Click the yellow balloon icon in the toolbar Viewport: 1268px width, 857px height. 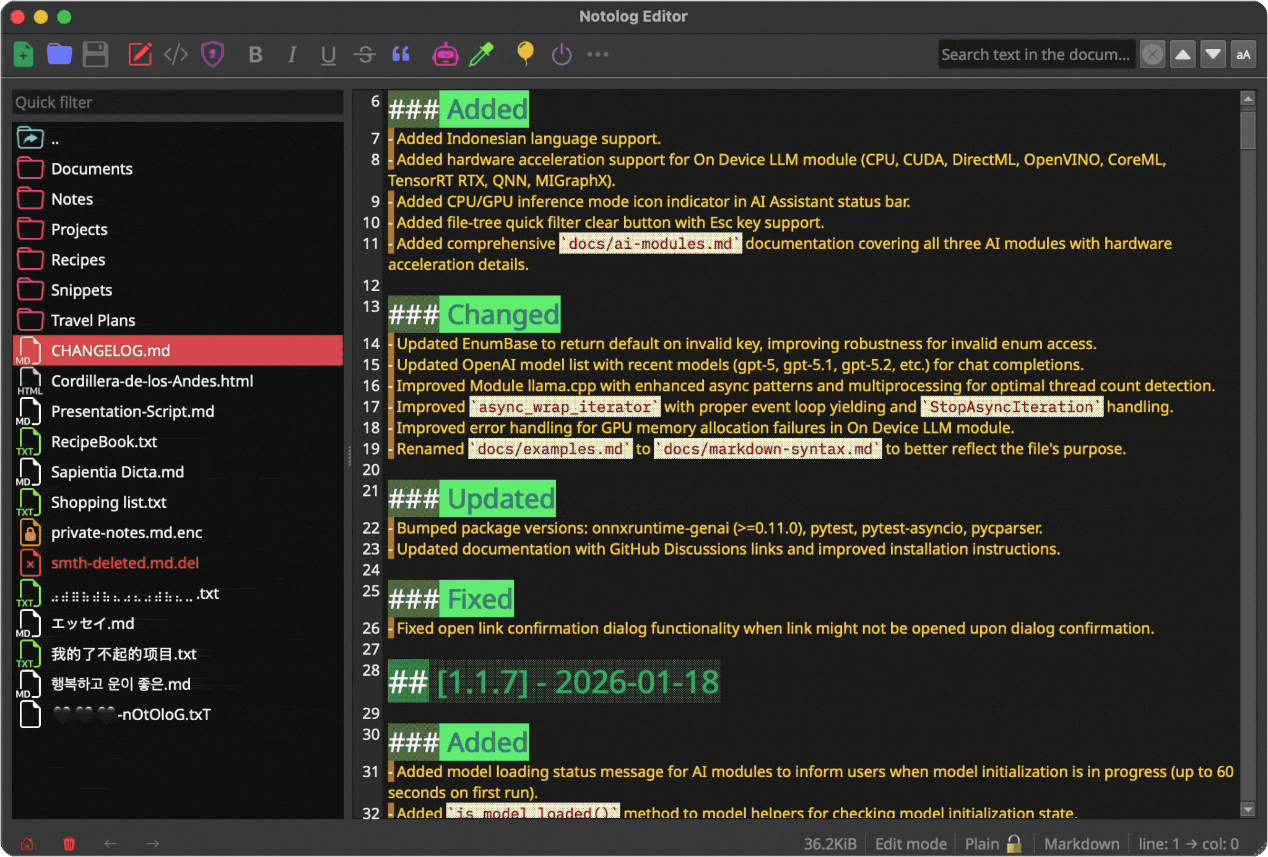pyautogui.click(x=525, y=54)
